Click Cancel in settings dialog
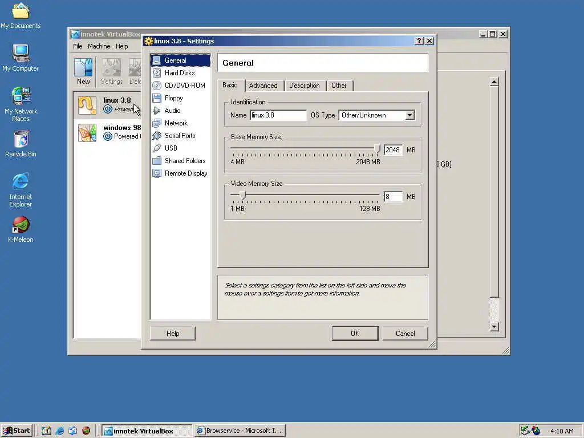The image size is (584, 438). pos(405,333)
